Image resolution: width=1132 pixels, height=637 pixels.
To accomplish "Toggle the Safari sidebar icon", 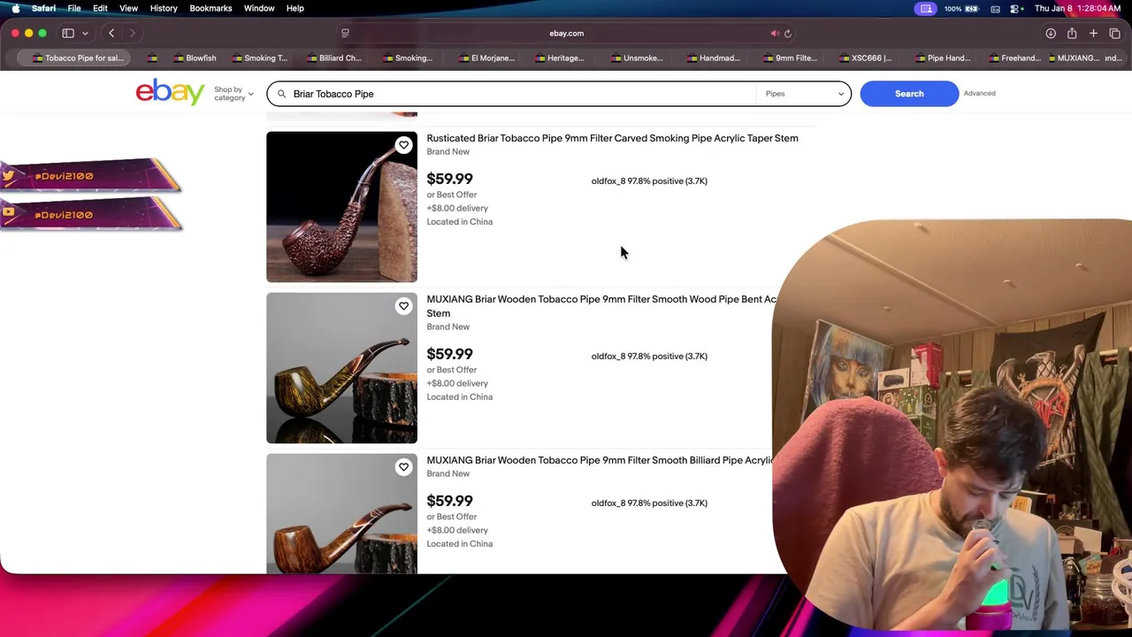I will tap(68, 33).
